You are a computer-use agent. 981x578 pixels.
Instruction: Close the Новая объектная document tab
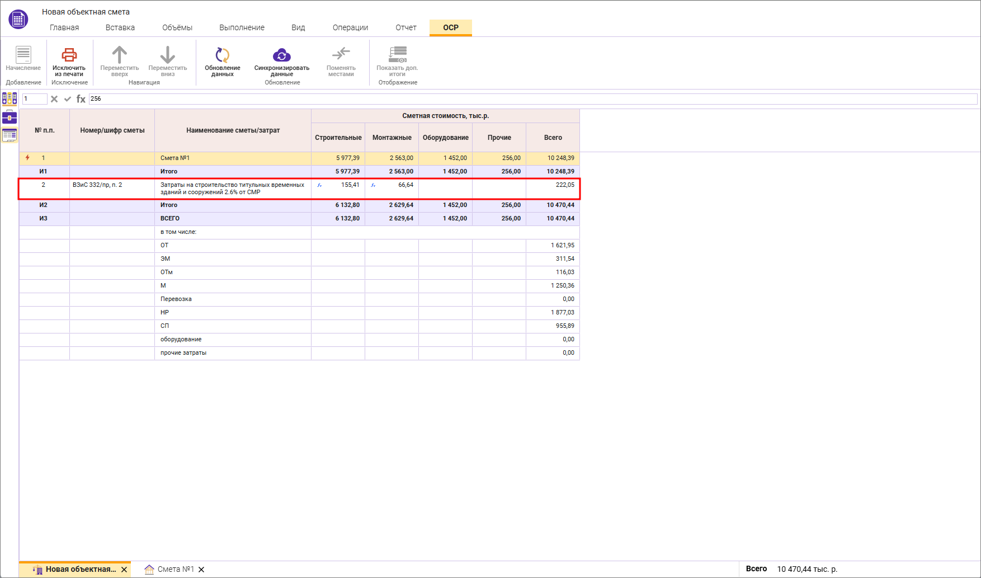(124, 570)
